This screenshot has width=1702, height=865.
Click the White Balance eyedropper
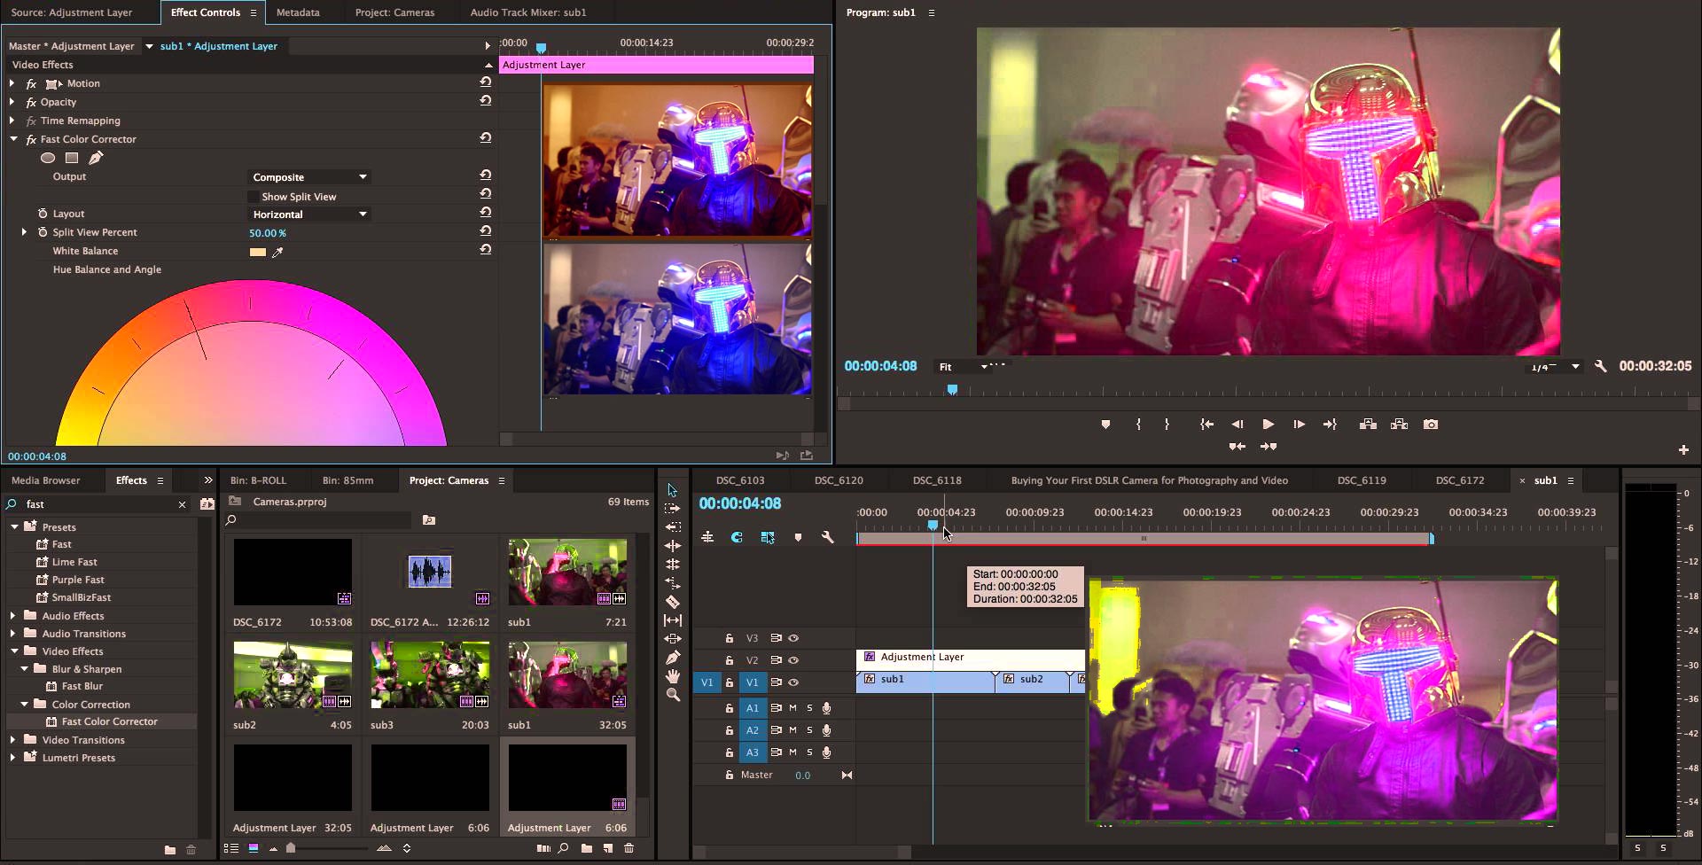pos(277,253)
